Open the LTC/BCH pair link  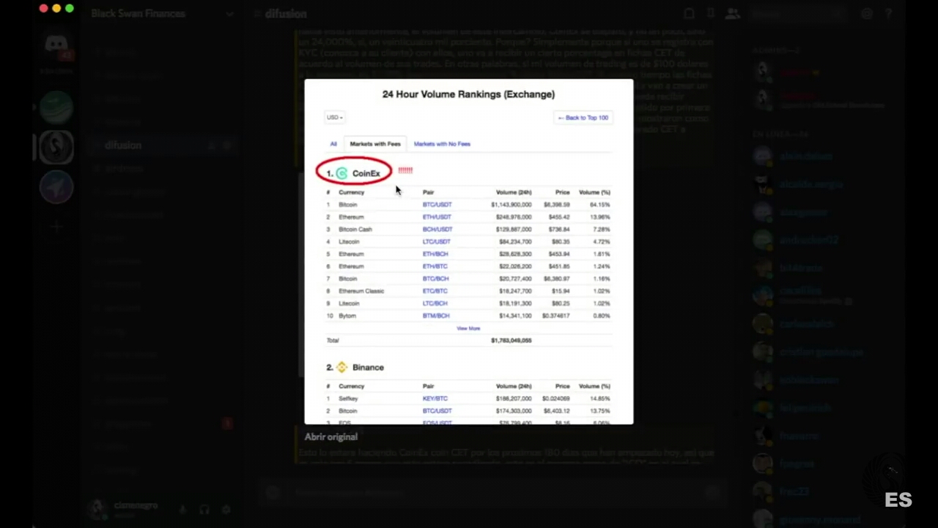coord(435,304)
